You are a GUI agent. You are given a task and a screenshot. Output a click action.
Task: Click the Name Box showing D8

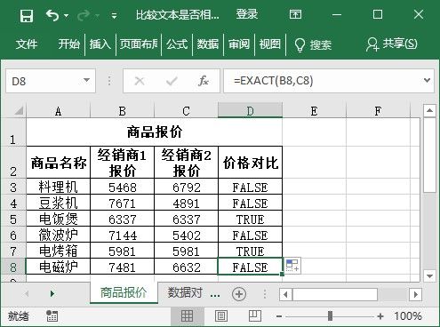43,81
